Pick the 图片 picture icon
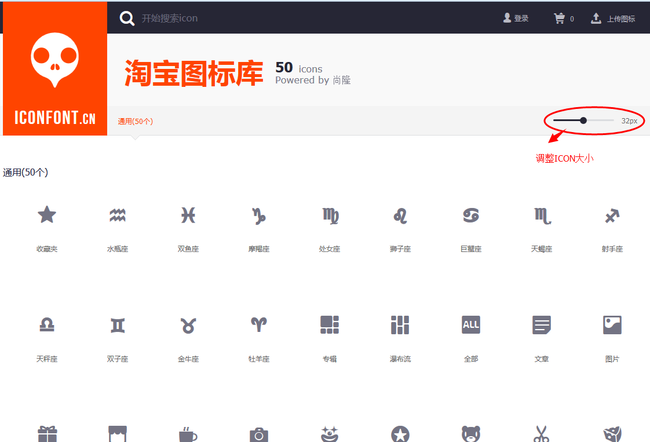The image size is (650, 442). [x=612, y=324]
